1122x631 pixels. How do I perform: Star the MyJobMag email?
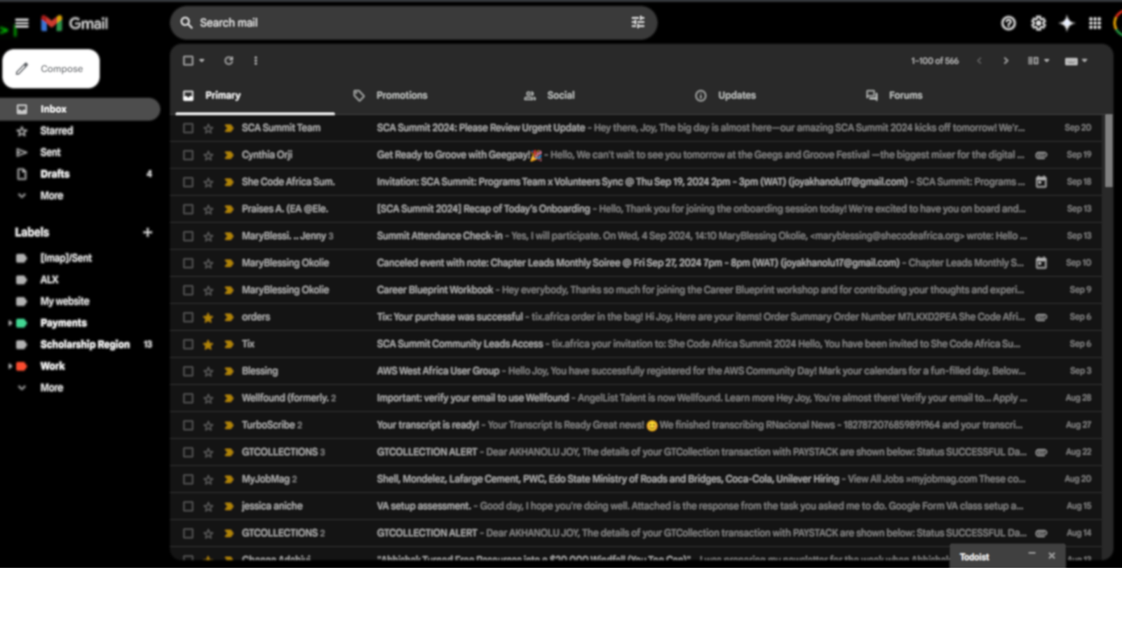click(x=208, y=480)
